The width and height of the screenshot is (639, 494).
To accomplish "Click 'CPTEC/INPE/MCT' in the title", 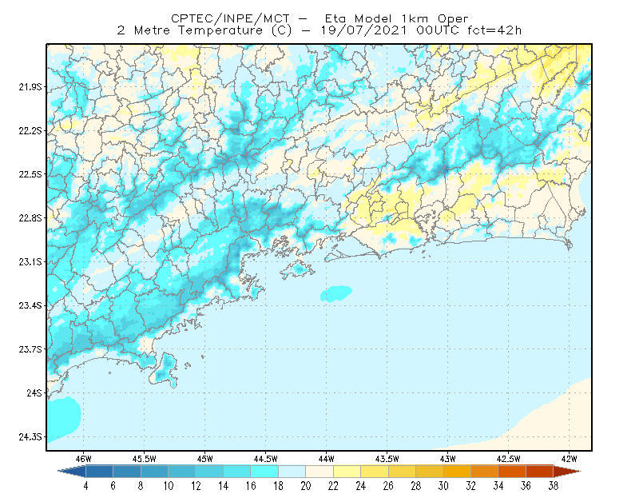I will click(230, 18).
